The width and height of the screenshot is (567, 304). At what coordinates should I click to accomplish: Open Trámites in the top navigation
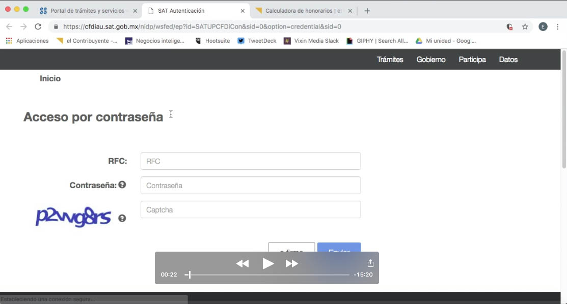390,59
